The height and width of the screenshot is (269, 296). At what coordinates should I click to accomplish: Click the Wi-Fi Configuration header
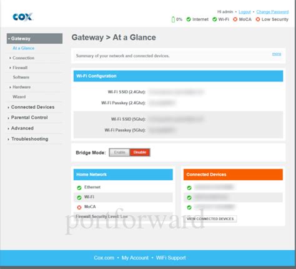pyautogui.click(x=178, y=76)
